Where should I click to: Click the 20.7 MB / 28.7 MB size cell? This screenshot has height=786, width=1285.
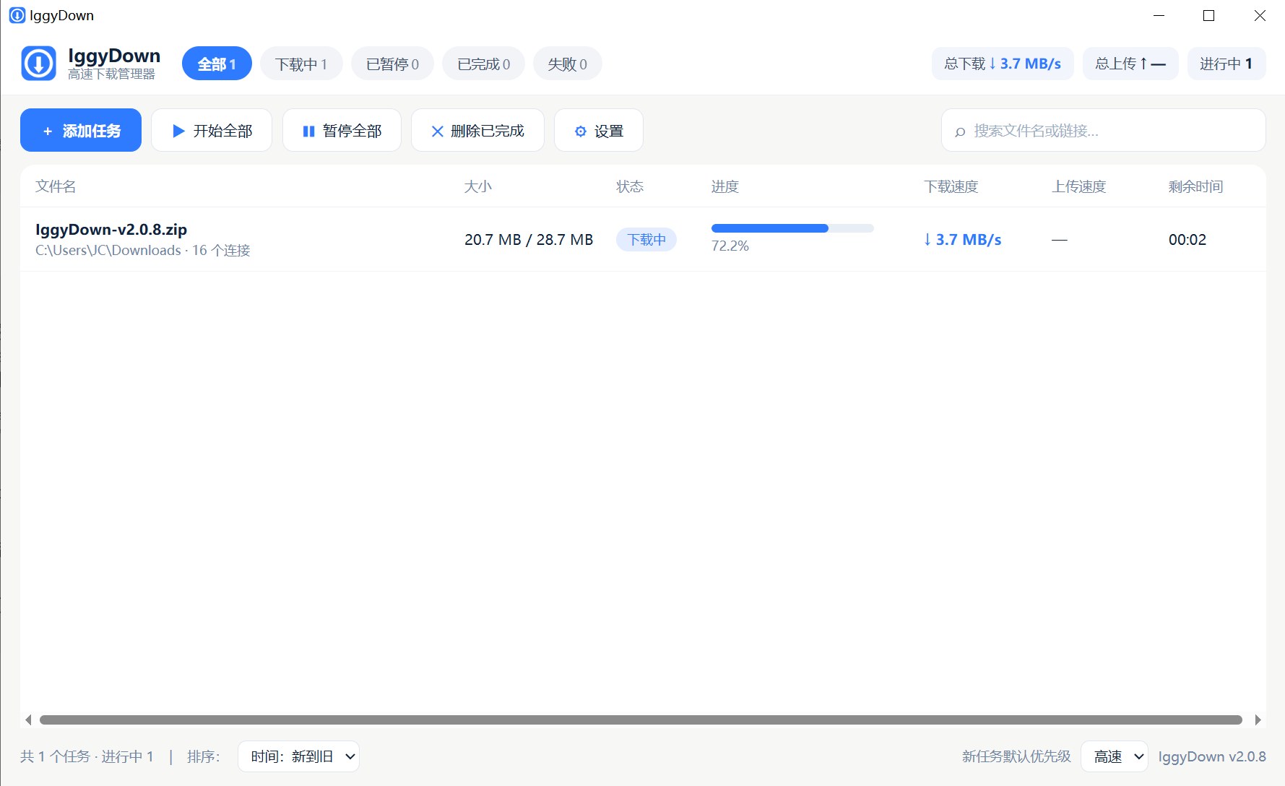pos(529,239)
